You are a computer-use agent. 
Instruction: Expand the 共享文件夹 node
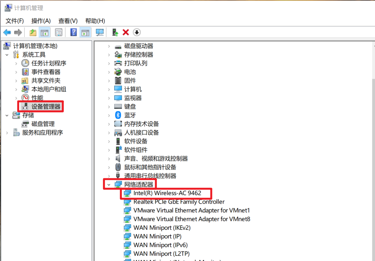click(x=16, y=81)
